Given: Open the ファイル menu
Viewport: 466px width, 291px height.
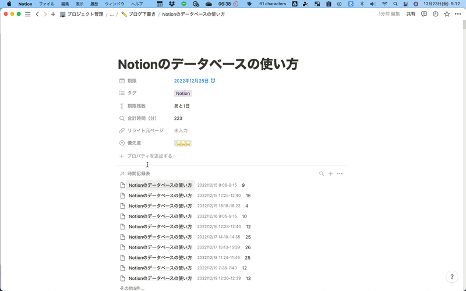Looking at the screenshot, I should (x=47, y=4).
